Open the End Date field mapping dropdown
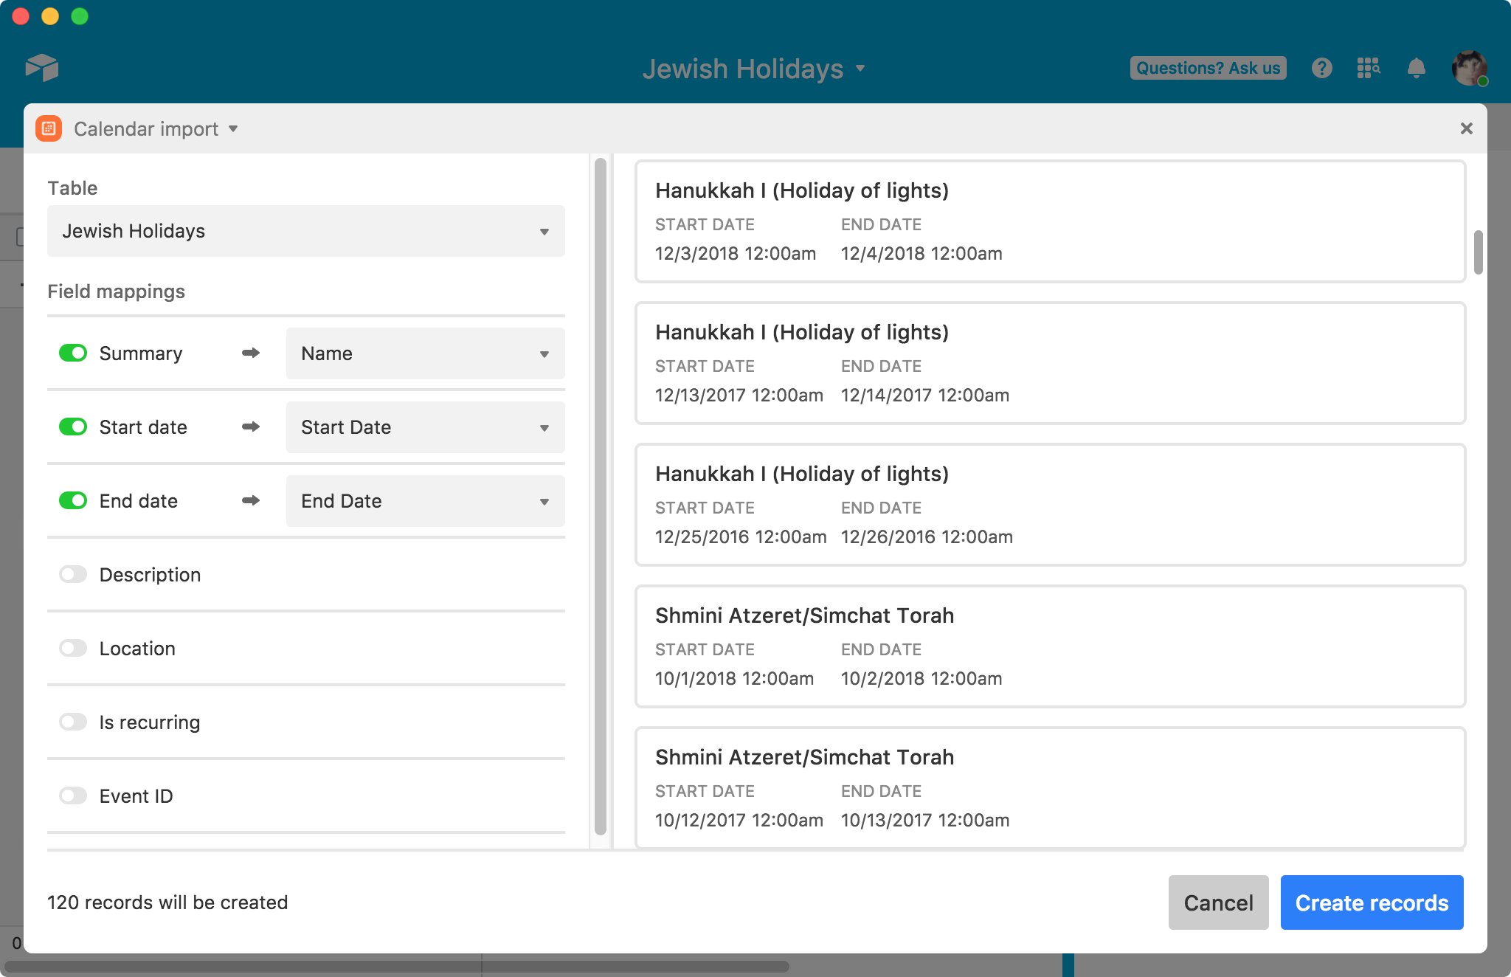This screenshot has width=1511, height=977. 426,501
